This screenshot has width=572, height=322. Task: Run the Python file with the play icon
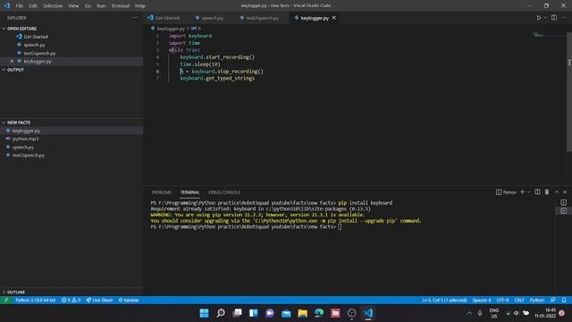538,18
